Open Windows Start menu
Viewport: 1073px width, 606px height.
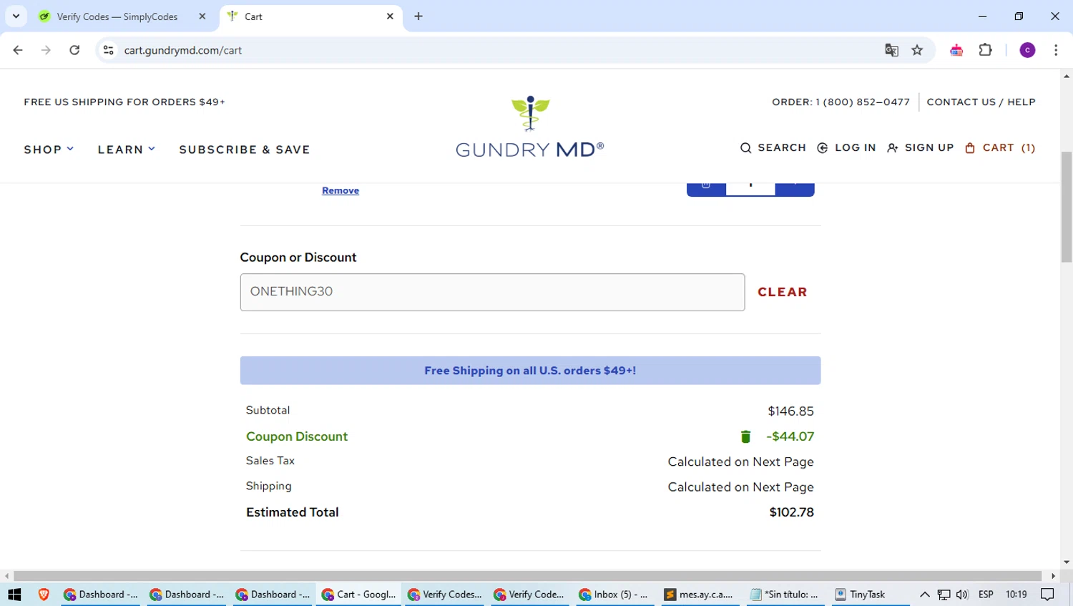click(14, 595)
